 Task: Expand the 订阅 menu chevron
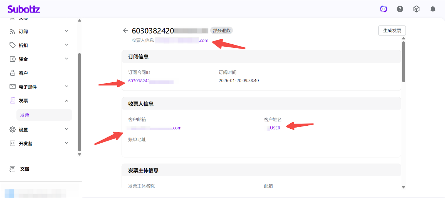tap(66, 31)
